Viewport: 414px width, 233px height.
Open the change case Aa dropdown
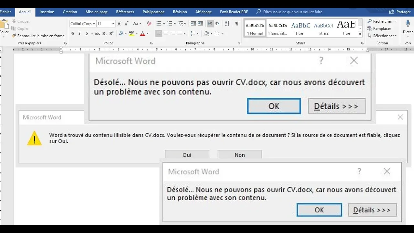[x=137, y=24]
